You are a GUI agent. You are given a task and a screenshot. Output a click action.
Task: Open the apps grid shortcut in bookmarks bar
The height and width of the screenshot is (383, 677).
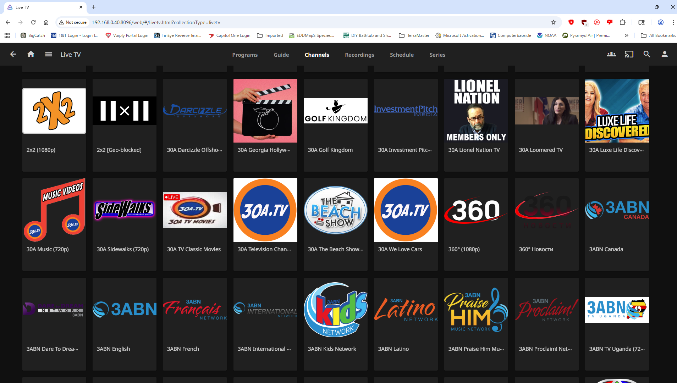[7, 35]
